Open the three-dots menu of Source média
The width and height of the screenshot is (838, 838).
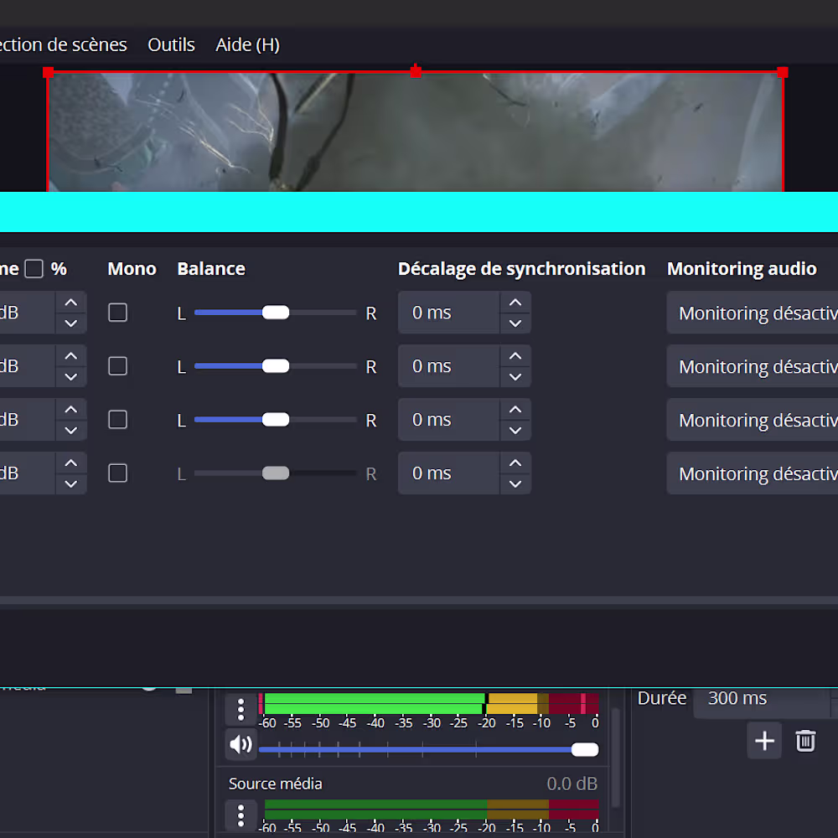[x=241, y=815]
